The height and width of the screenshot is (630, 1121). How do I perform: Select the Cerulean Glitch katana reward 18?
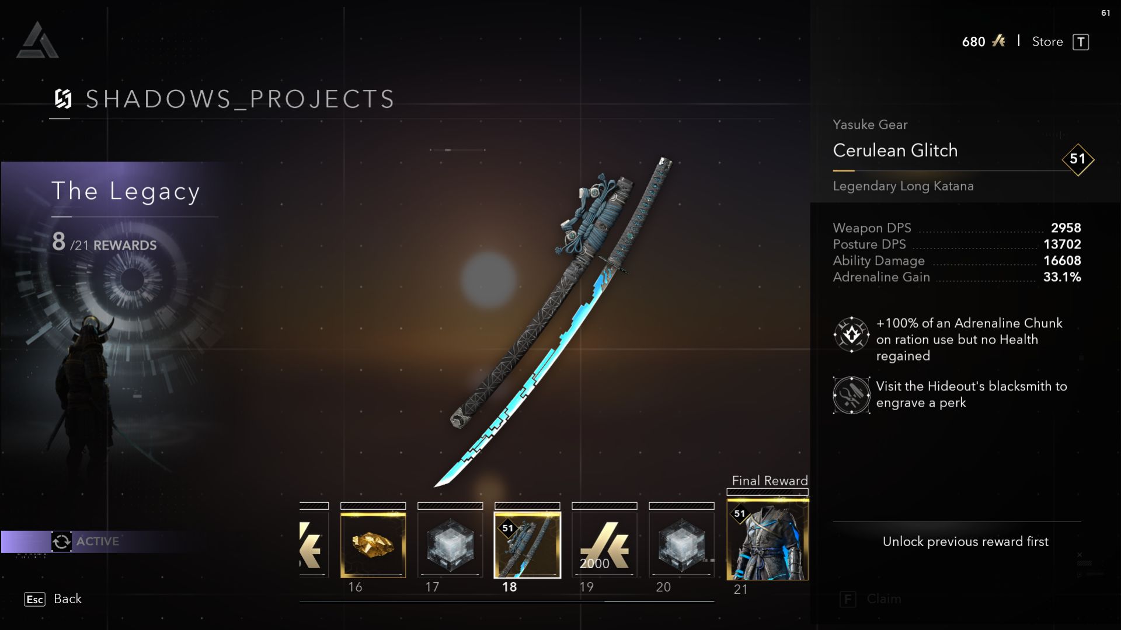pos(527,545)
